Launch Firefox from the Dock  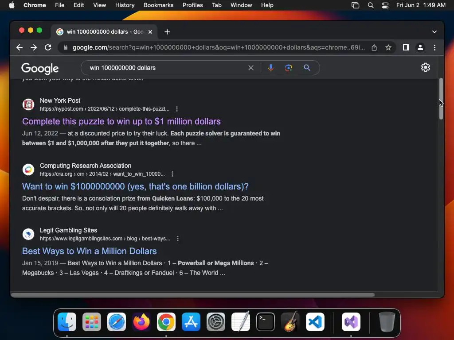point(141,322)
